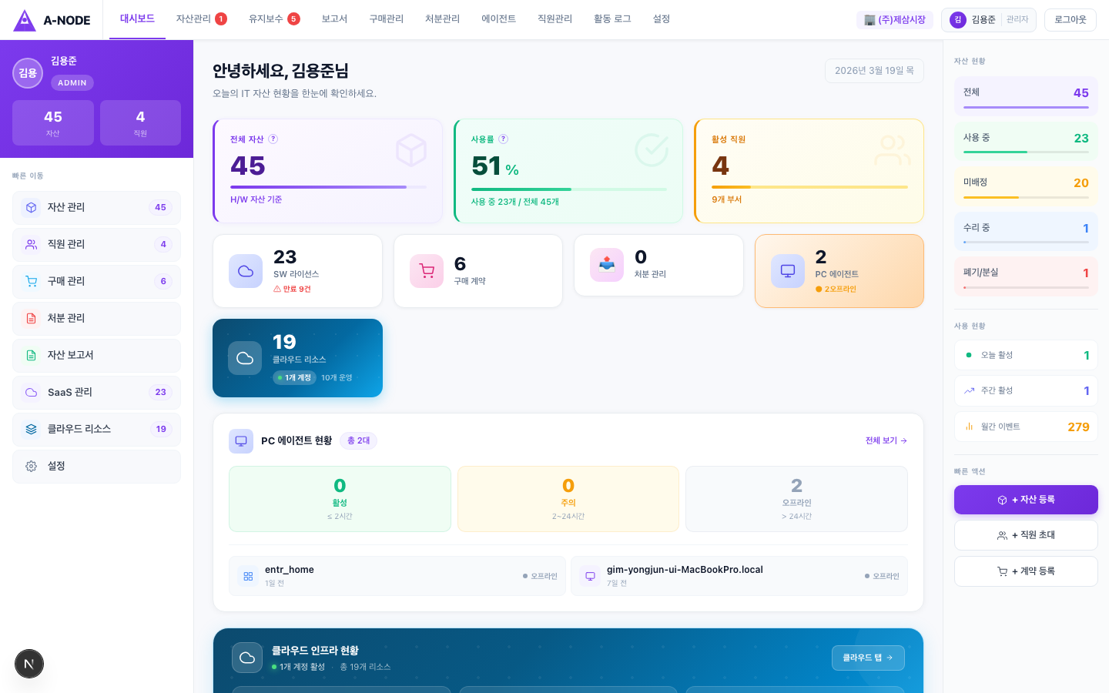Image resolution: width=1109 pixels, height=693 pixels.
Task: Open the 클라우드 탭 button
Action: (x=868, y=658)
